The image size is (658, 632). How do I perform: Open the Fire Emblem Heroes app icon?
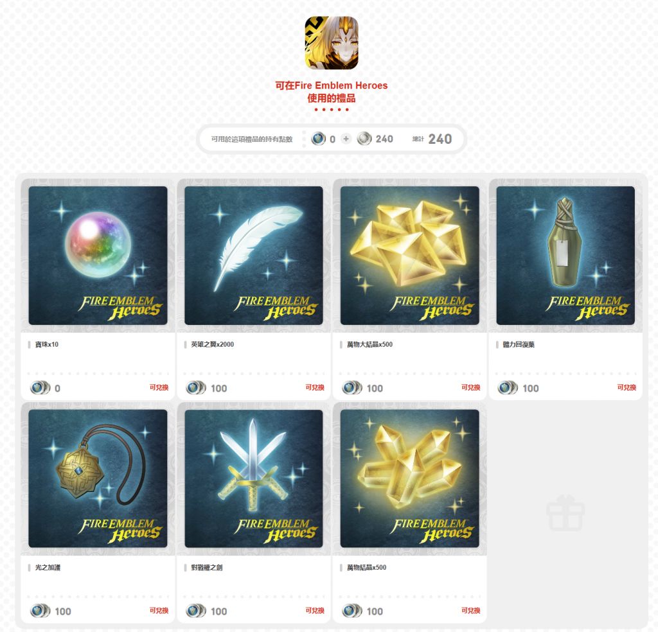[331, 43]
